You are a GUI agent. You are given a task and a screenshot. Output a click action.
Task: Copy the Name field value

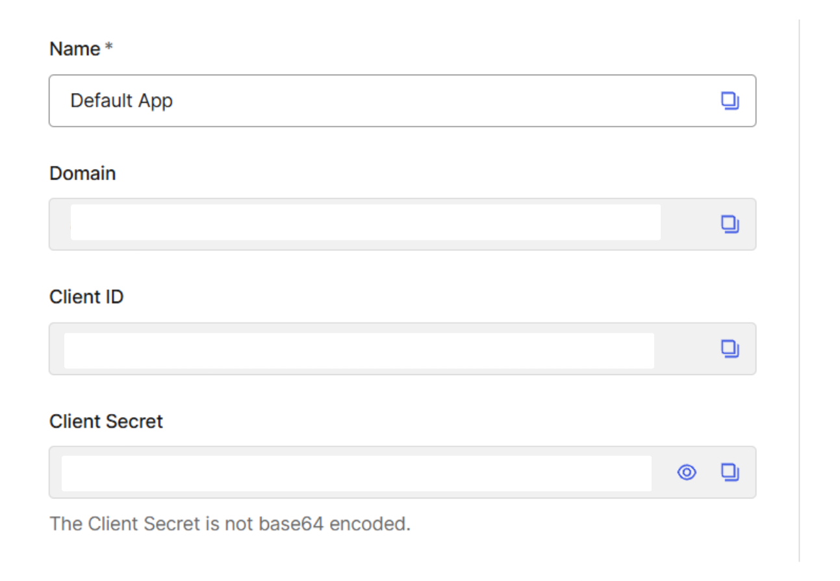pyautogui.click(x=730, y=101)
